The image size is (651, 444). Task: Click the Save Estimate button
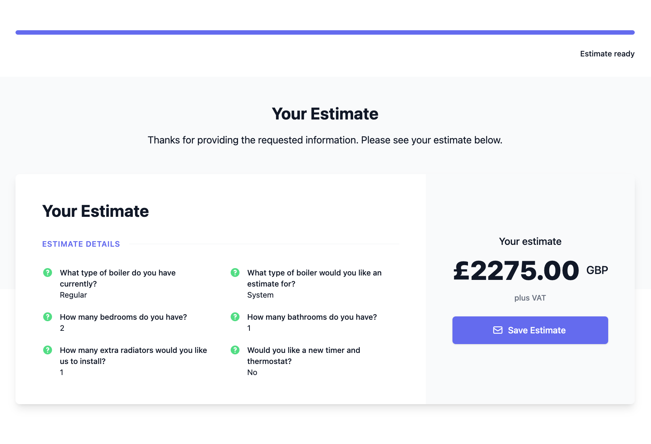tap(530, 330)
